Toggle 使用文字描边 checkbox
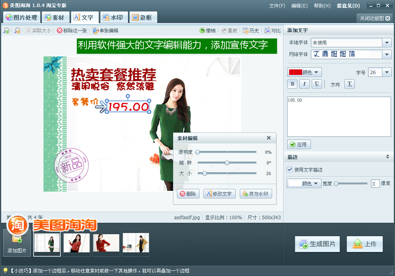 (x=290, y=170)
